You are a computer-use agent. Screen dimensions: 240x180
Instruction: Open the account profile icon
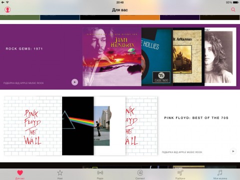pos(7,9)
